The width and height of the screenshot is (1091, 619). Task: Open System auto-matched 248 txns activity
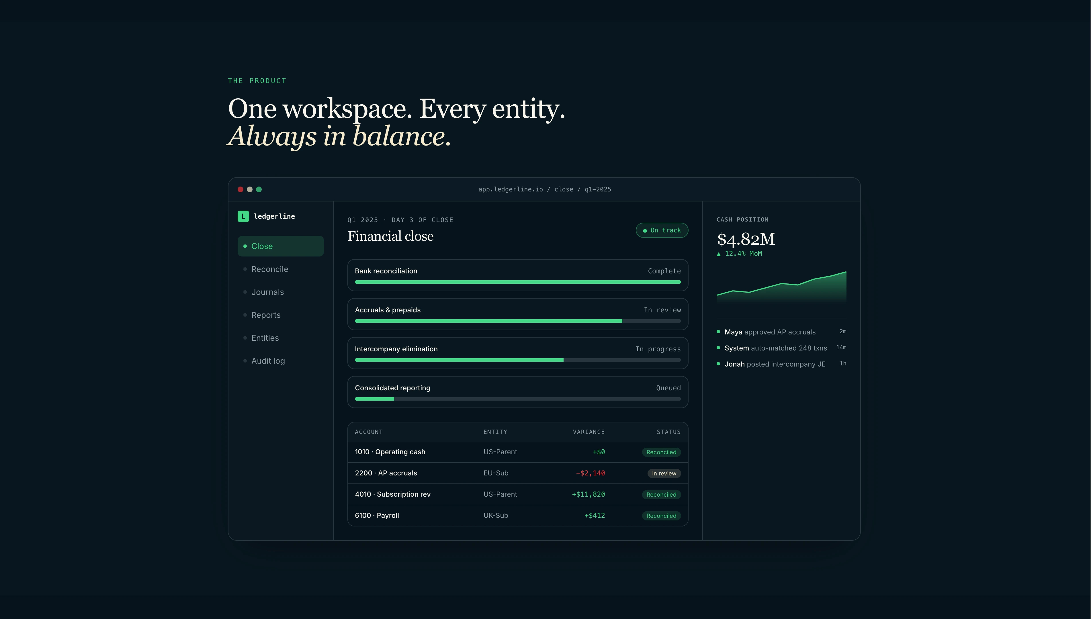coord(781,348)
